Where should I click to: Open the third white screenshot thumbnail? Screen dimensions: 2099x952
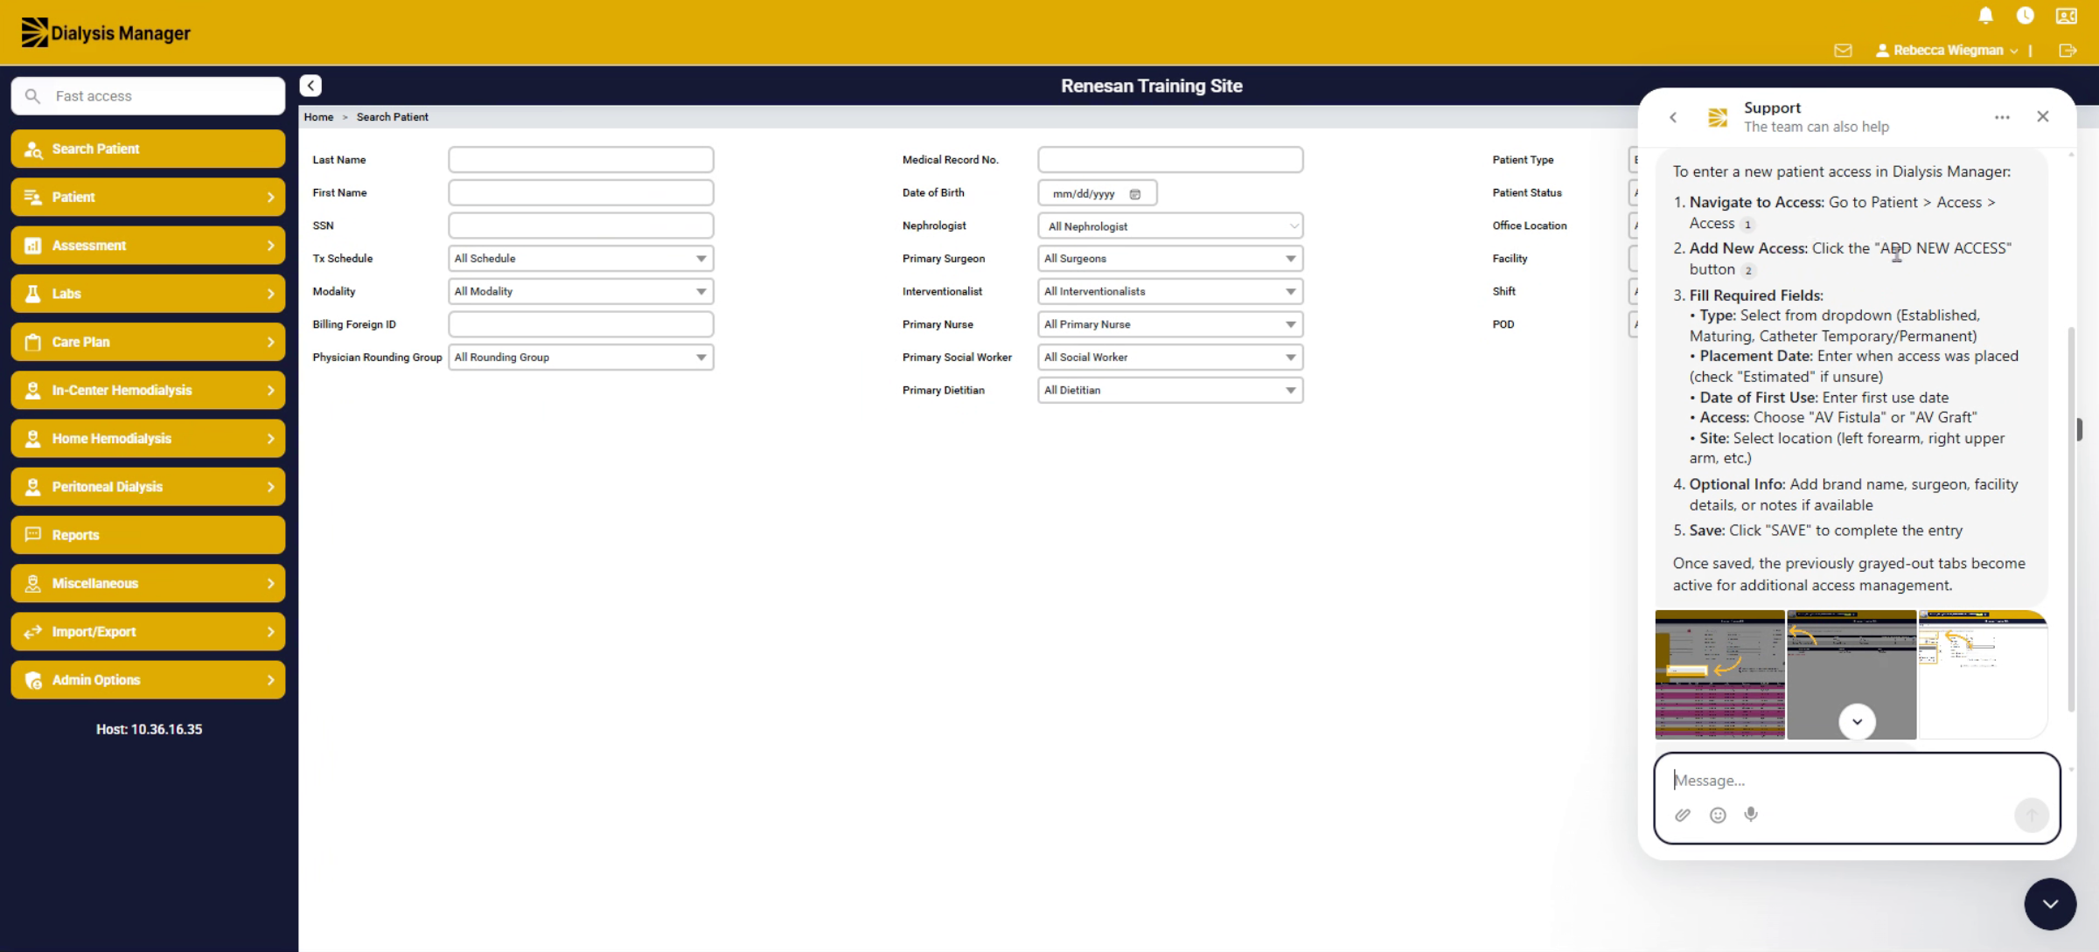(x=1983, y=675)
